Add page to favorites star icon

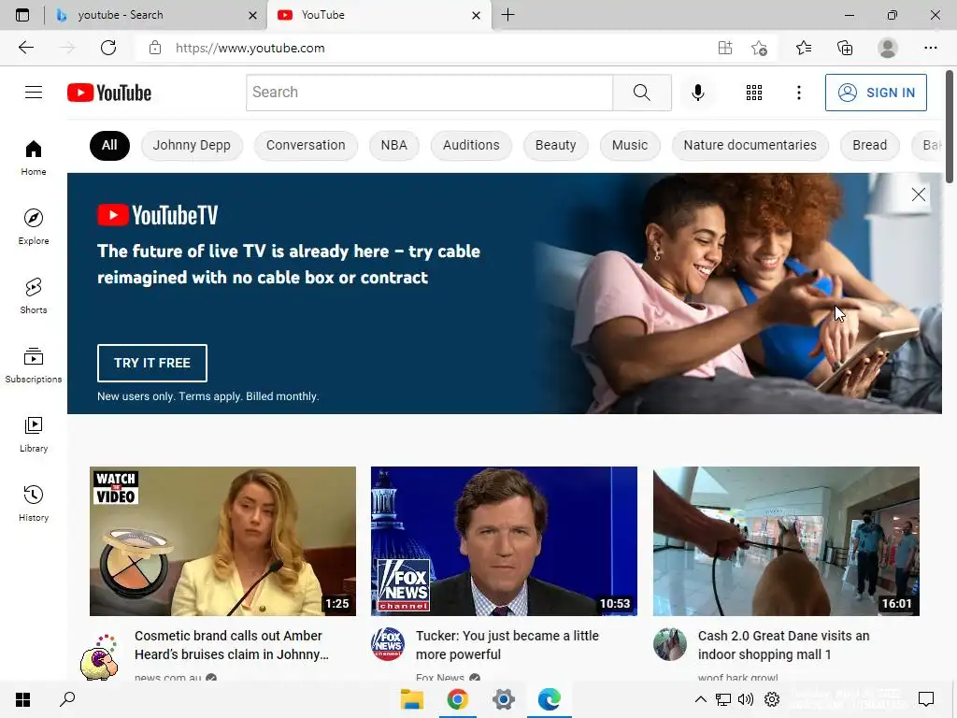tap(759, 48)
